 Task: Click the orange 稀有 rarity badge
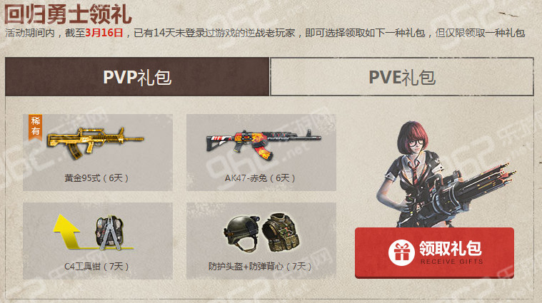click(x=35, y=127)
